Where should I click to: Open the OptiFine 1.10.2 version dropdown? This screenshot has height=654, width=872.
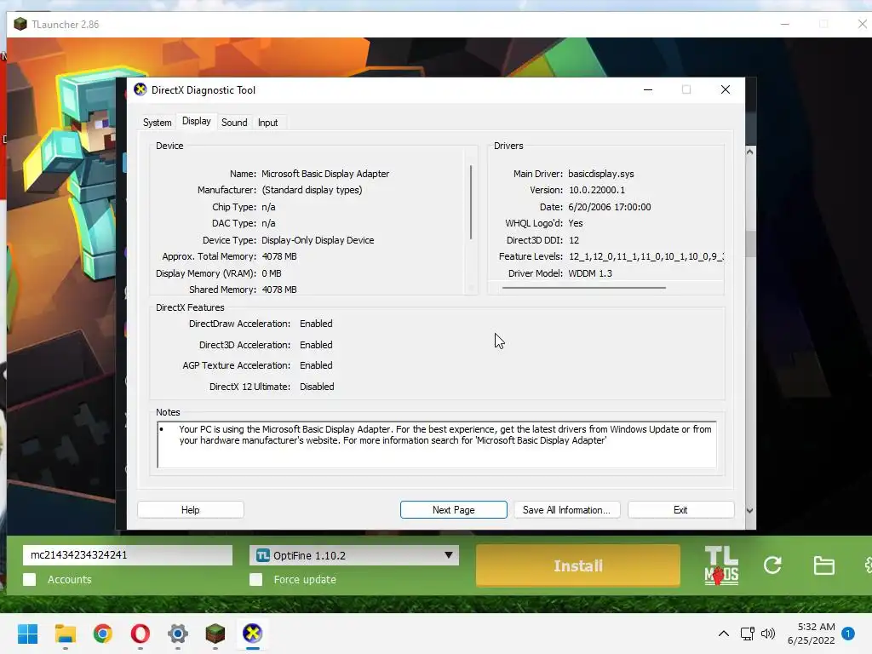354,555
